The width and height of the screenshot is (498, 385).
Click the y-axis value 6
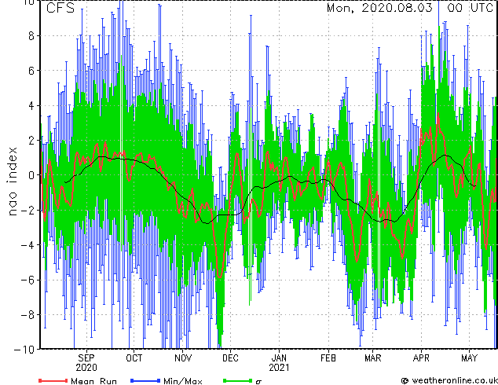[x=31, y=71]
